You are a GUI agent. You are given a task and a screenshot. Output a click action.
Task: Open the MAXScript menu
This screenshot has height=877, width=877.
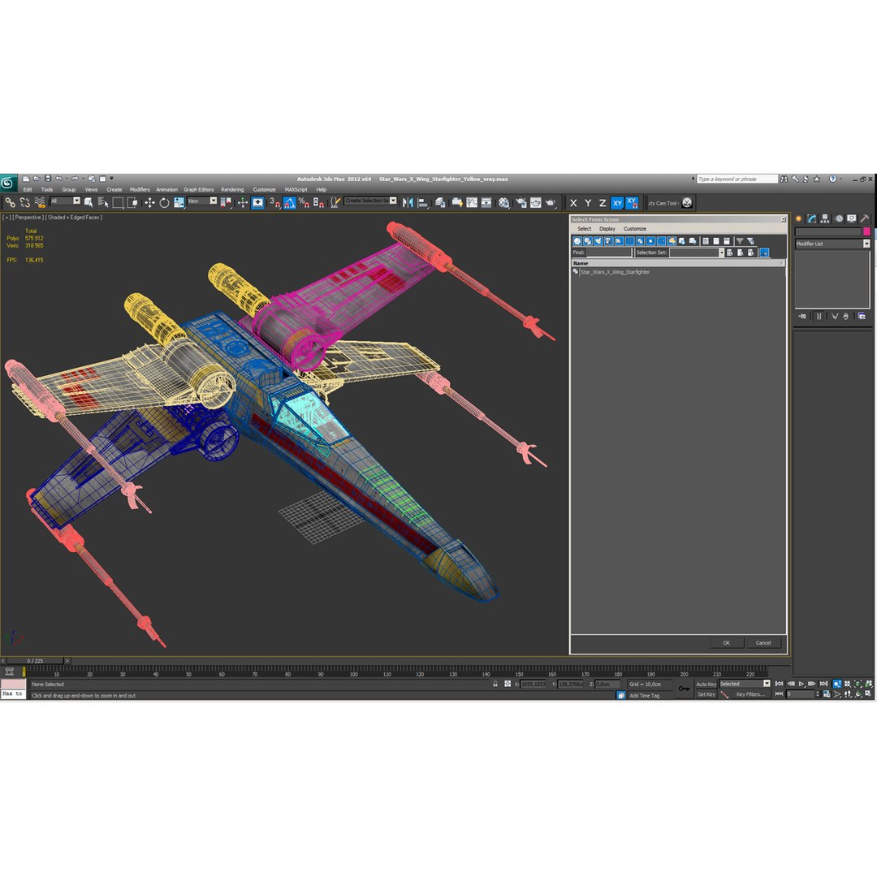(296, 189)
